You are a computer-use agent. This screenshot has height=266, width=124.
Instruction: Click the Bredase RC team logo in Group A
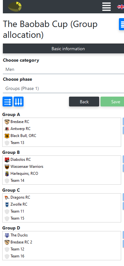coord(7,122)
